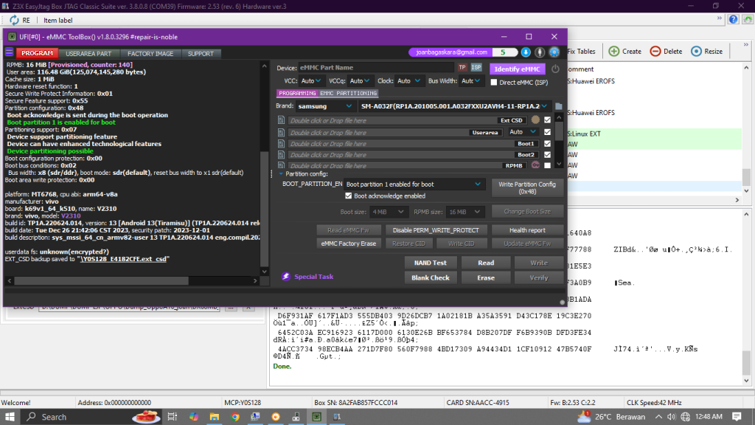Open the Brand dropdown showing samsung
The width and height of the screenshot is (755, 425).
pos(325,106)
